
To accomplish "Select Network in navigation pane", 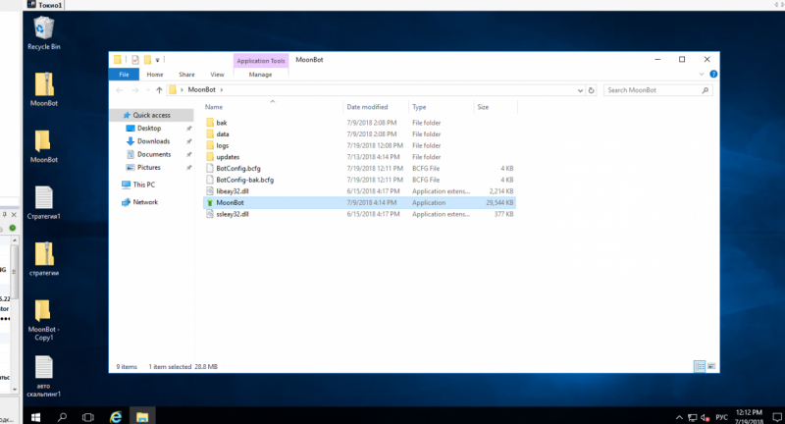I will click(145, 202).
